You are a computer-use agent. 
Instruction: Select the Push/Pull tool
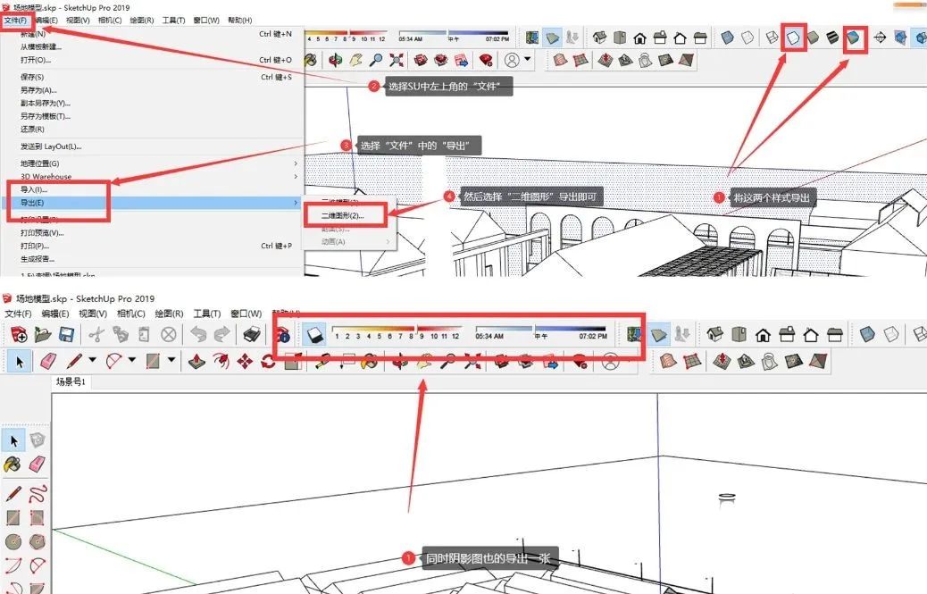coord(196,361)
